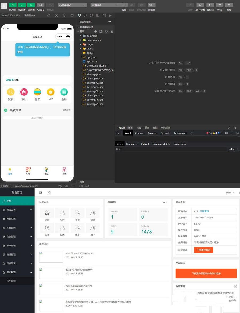Open the 小程序模式 mode dropdown

click(72, 5)
